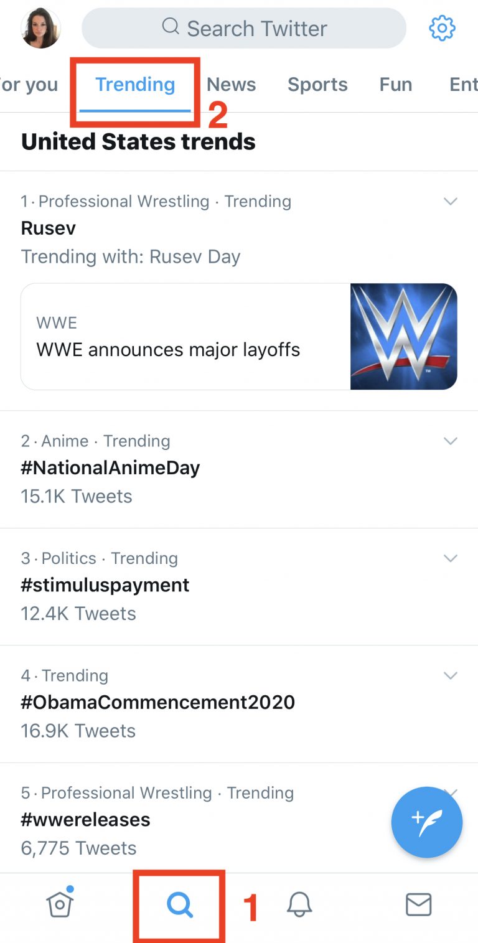This screenshot has height=943, width=478.
Task: Open Twitter settings via the gear icon
Action: tap(442, 27)
